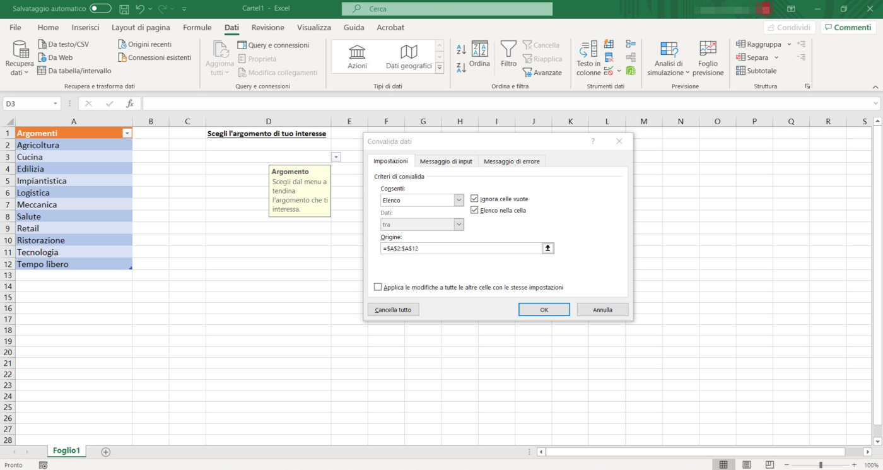Open the Consenti dropdown list
This screenshot has width=883, height=470.
pyautogui.click(x=459, y=200)
